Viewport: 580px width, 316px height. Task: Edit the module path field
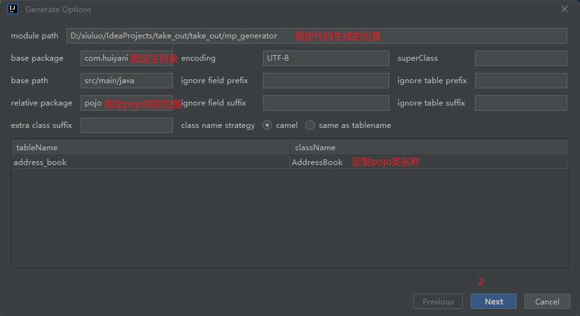pos(316,36)
